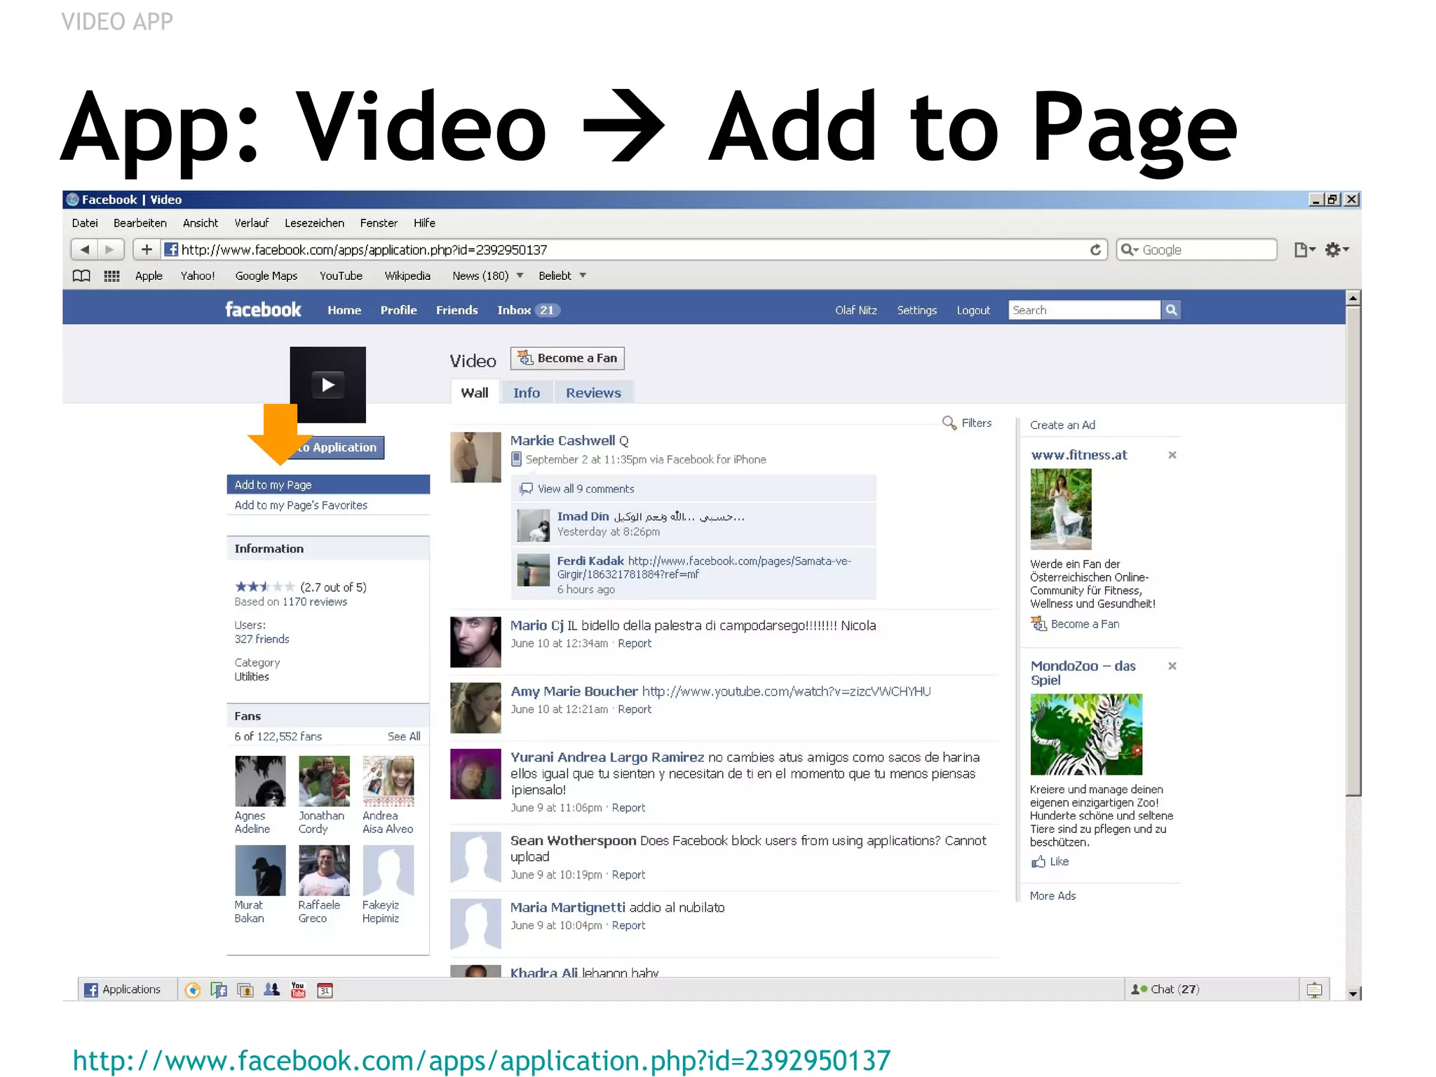
Task: Click the Facebook search magnifier button
Action: pos(1171,310)
